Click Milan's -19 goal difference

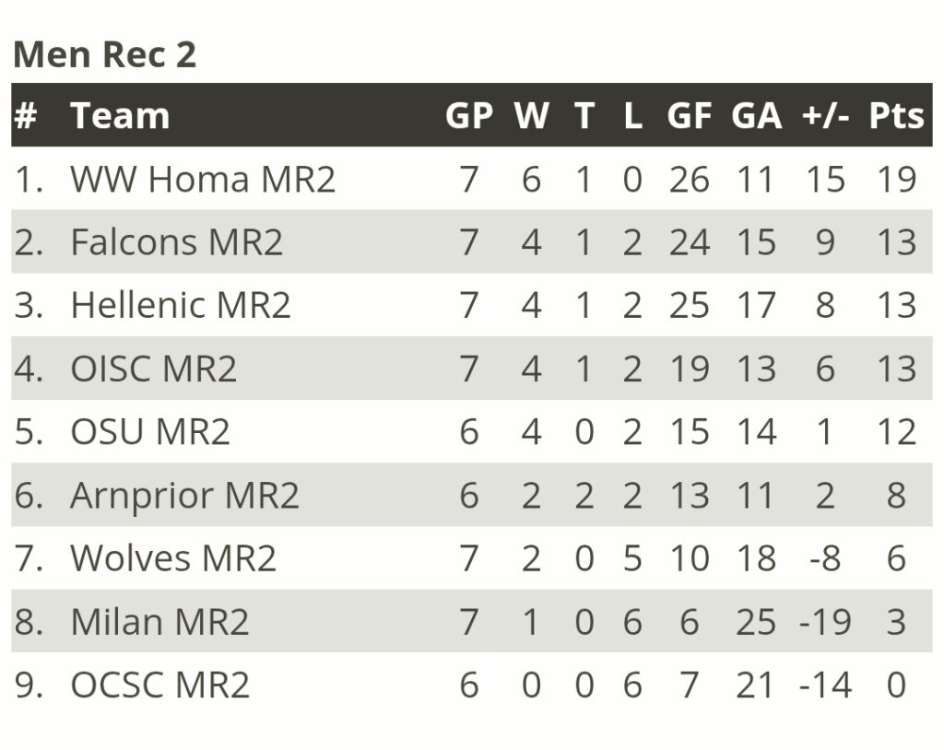[x=825, y=621]
